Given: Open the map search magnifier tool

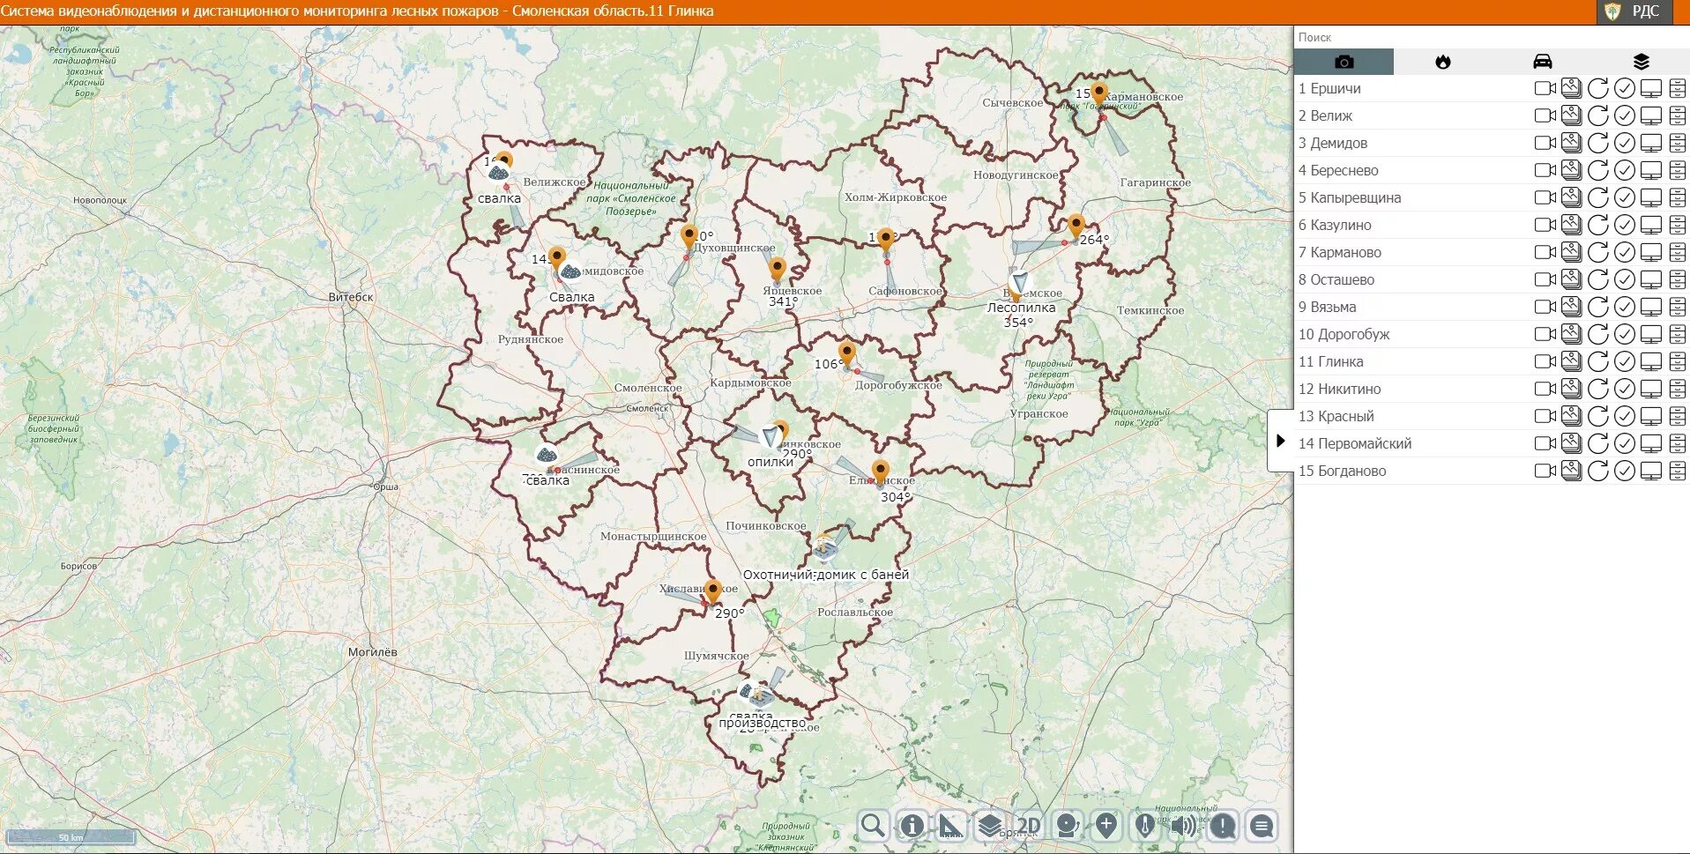Looking at the screenshot, I should [x=873, y=827].
